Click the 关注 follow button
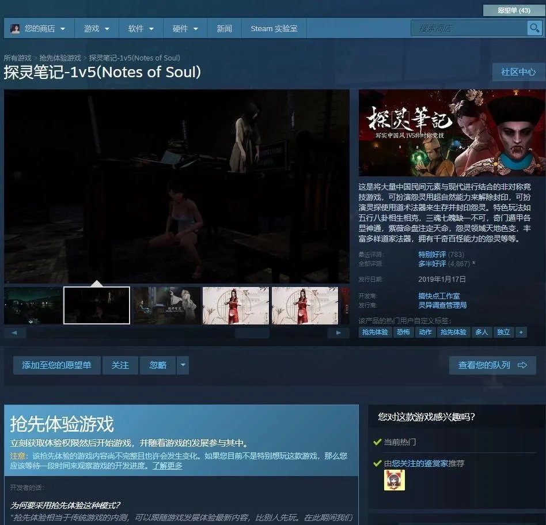The height and width of the screenshot is (525, 546). 120,365
